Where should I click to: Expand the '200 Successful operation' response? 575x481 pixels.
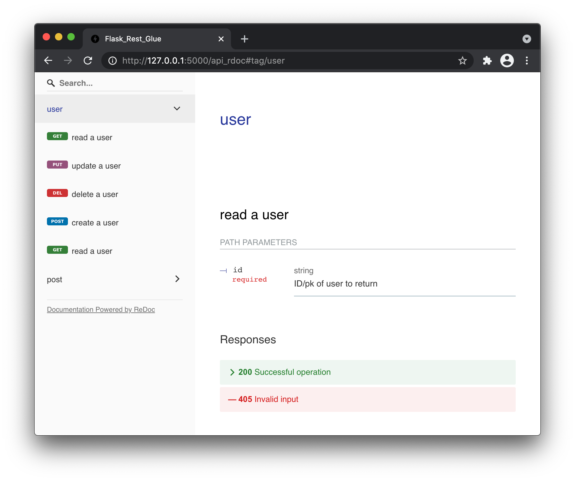(x=284, y=372)
